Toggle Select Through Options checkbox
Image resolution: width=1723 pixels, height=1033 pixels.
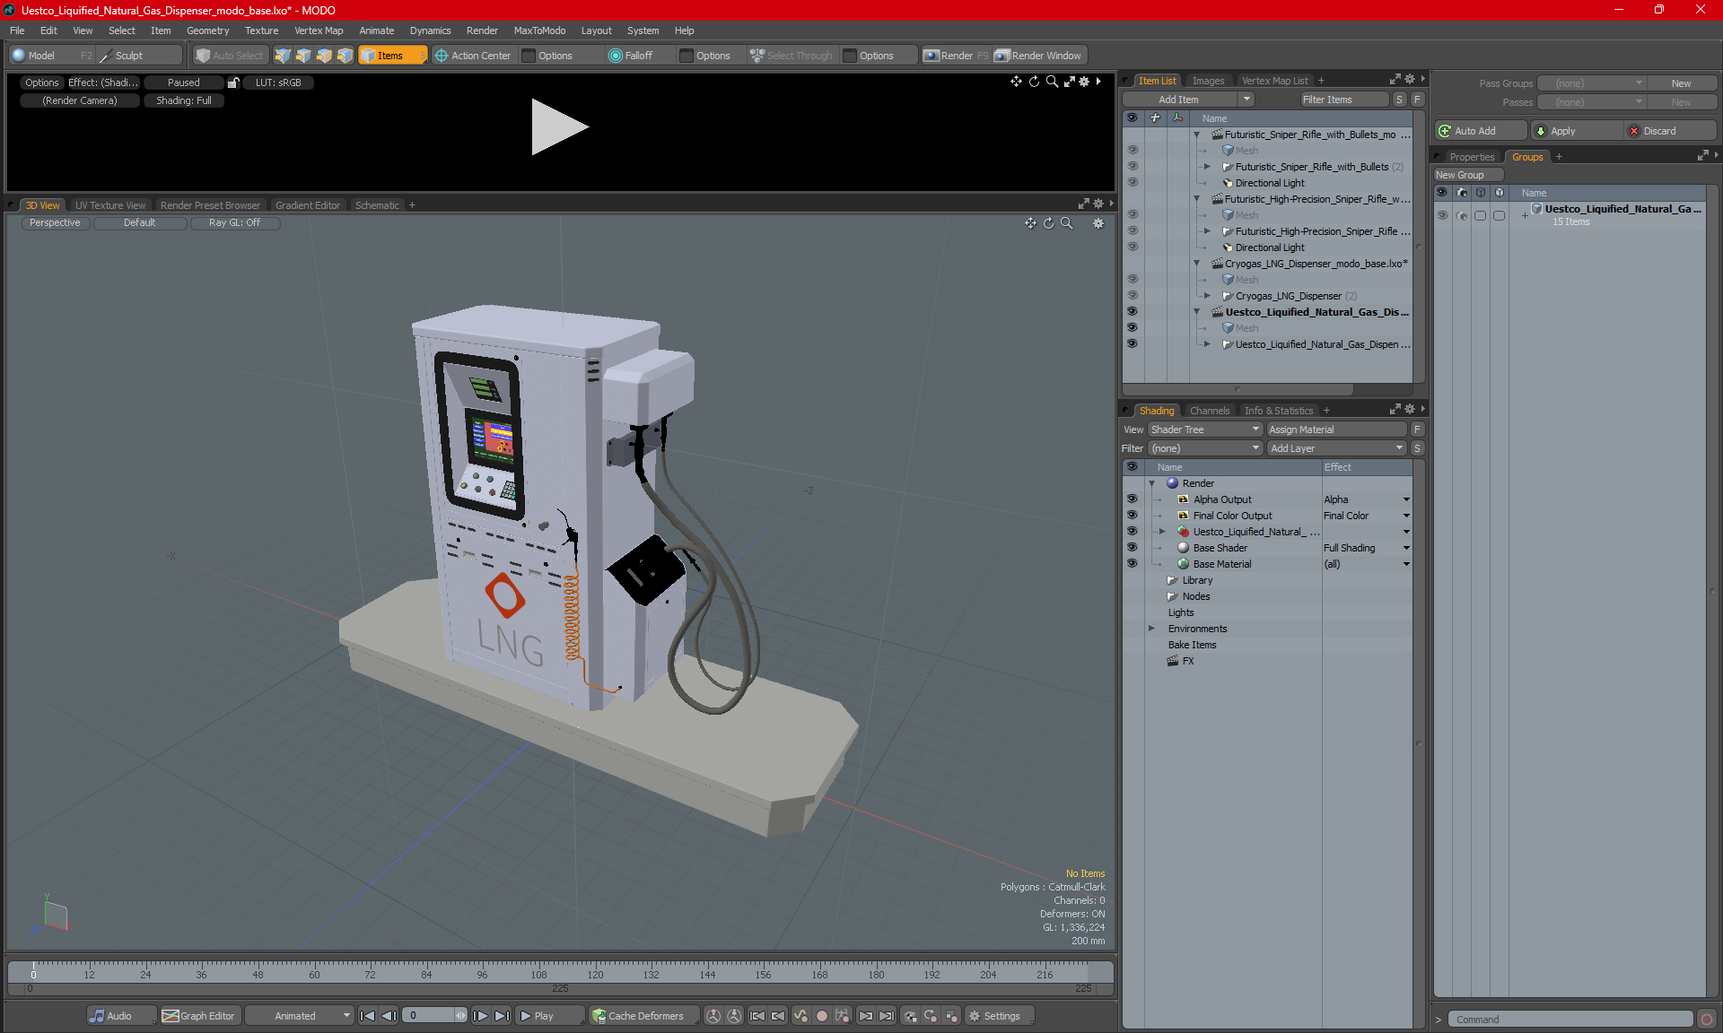tap(850, 56)
